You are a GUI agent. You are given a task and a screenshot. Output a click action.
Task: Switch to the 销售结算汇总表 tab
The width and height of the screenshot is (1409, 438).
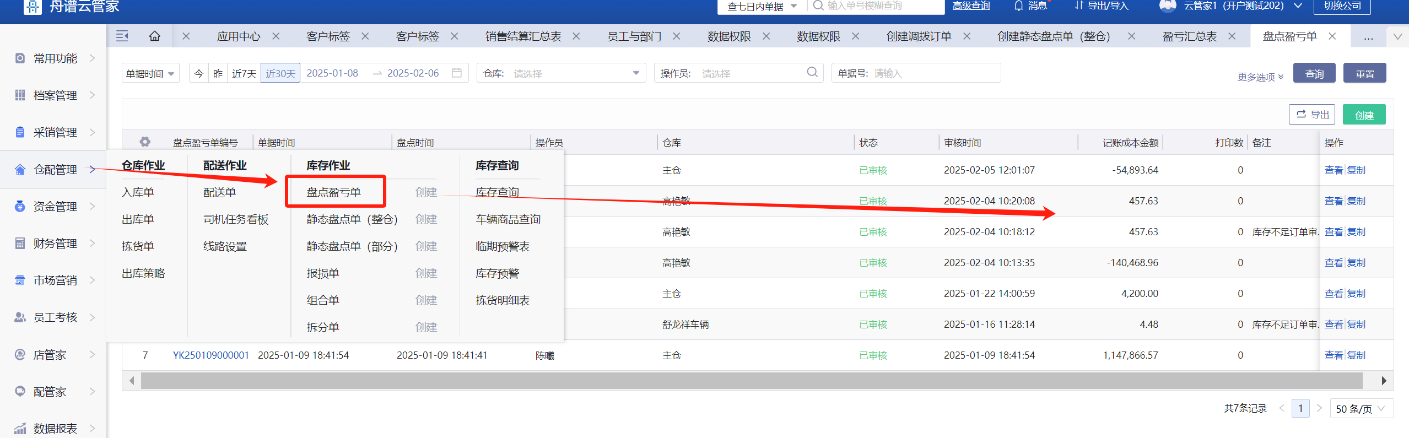pos(523,36)
